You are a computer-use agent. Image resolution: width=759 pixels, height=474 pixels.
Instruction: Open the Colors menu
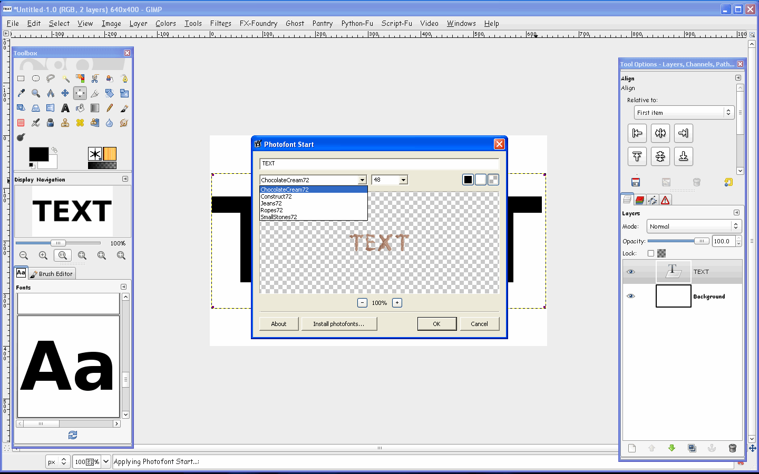[x=166, y=23]
